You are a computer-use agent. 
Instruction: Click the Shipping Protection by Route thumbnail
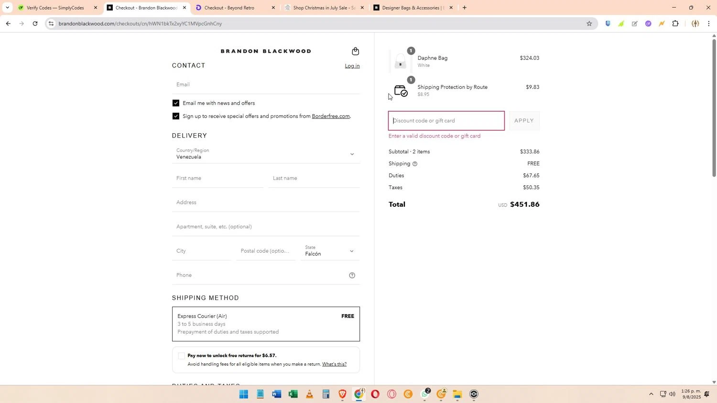point(401,90)
